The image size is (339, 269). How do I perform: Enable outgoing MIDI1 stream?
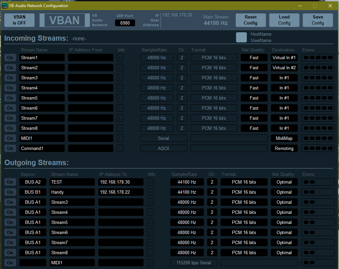(x=10, y=263)
